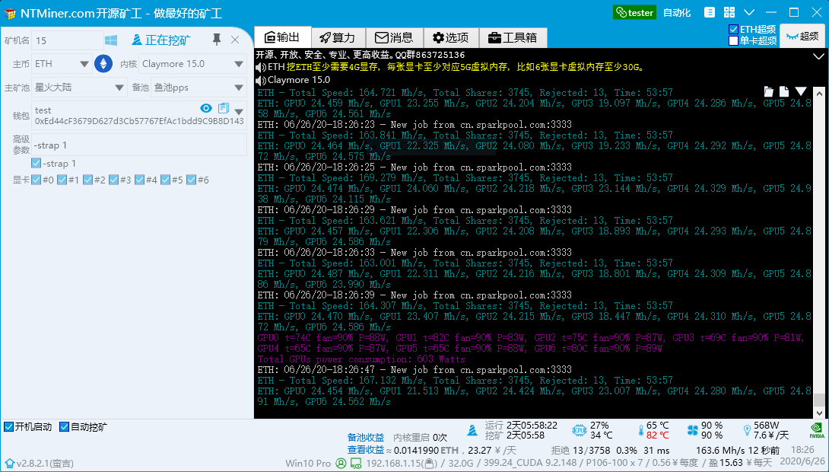Copy wallet address with copy icon

tap(224, 108)
